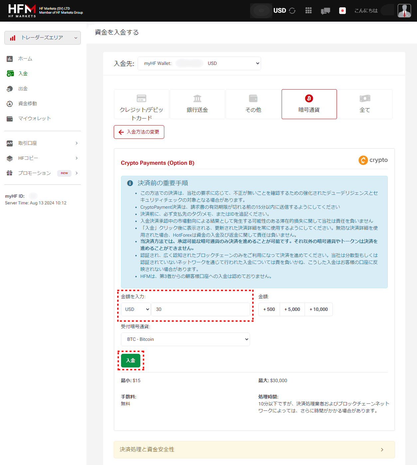Click the green 入金 submit button

point(131,361)
